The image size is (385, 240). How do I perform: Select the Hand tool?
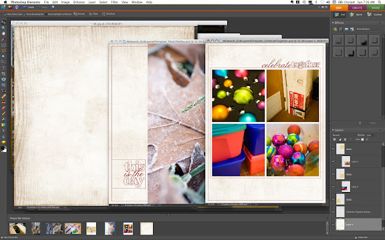point(3,33)
